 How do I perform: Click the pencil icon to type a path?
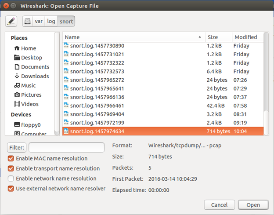click(x=11, y=21)
